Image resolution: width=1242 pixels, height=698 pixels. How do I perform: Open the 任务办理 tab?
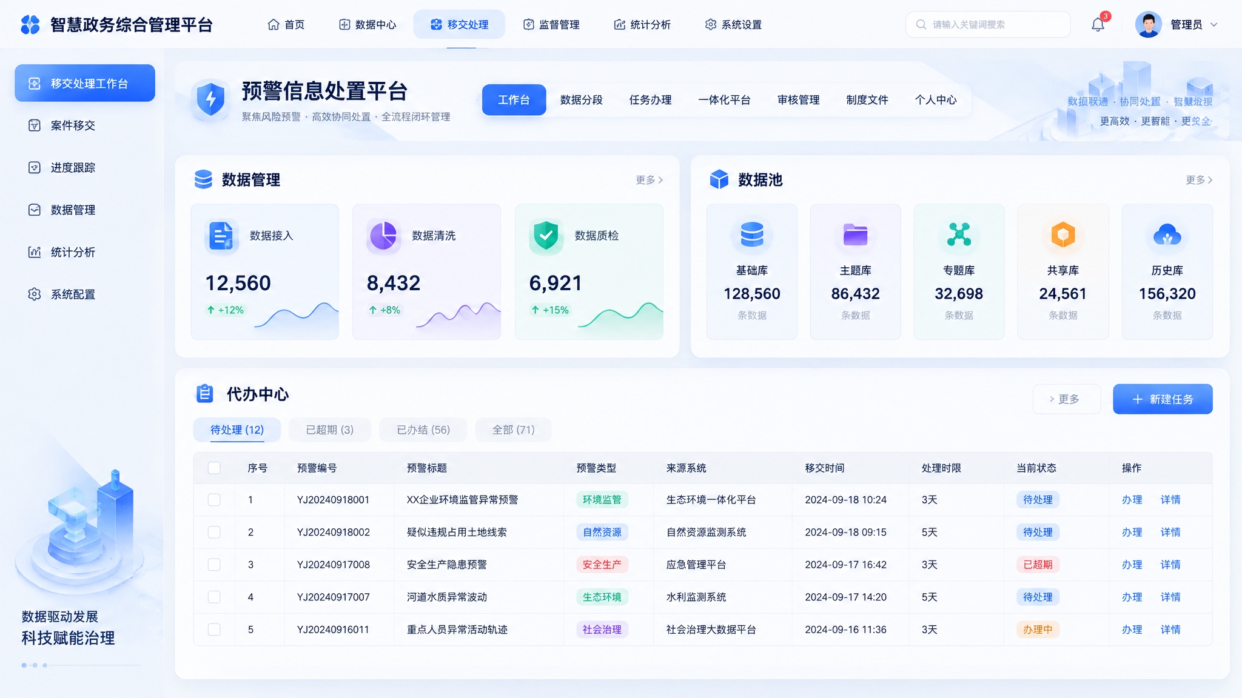point(650,100)
